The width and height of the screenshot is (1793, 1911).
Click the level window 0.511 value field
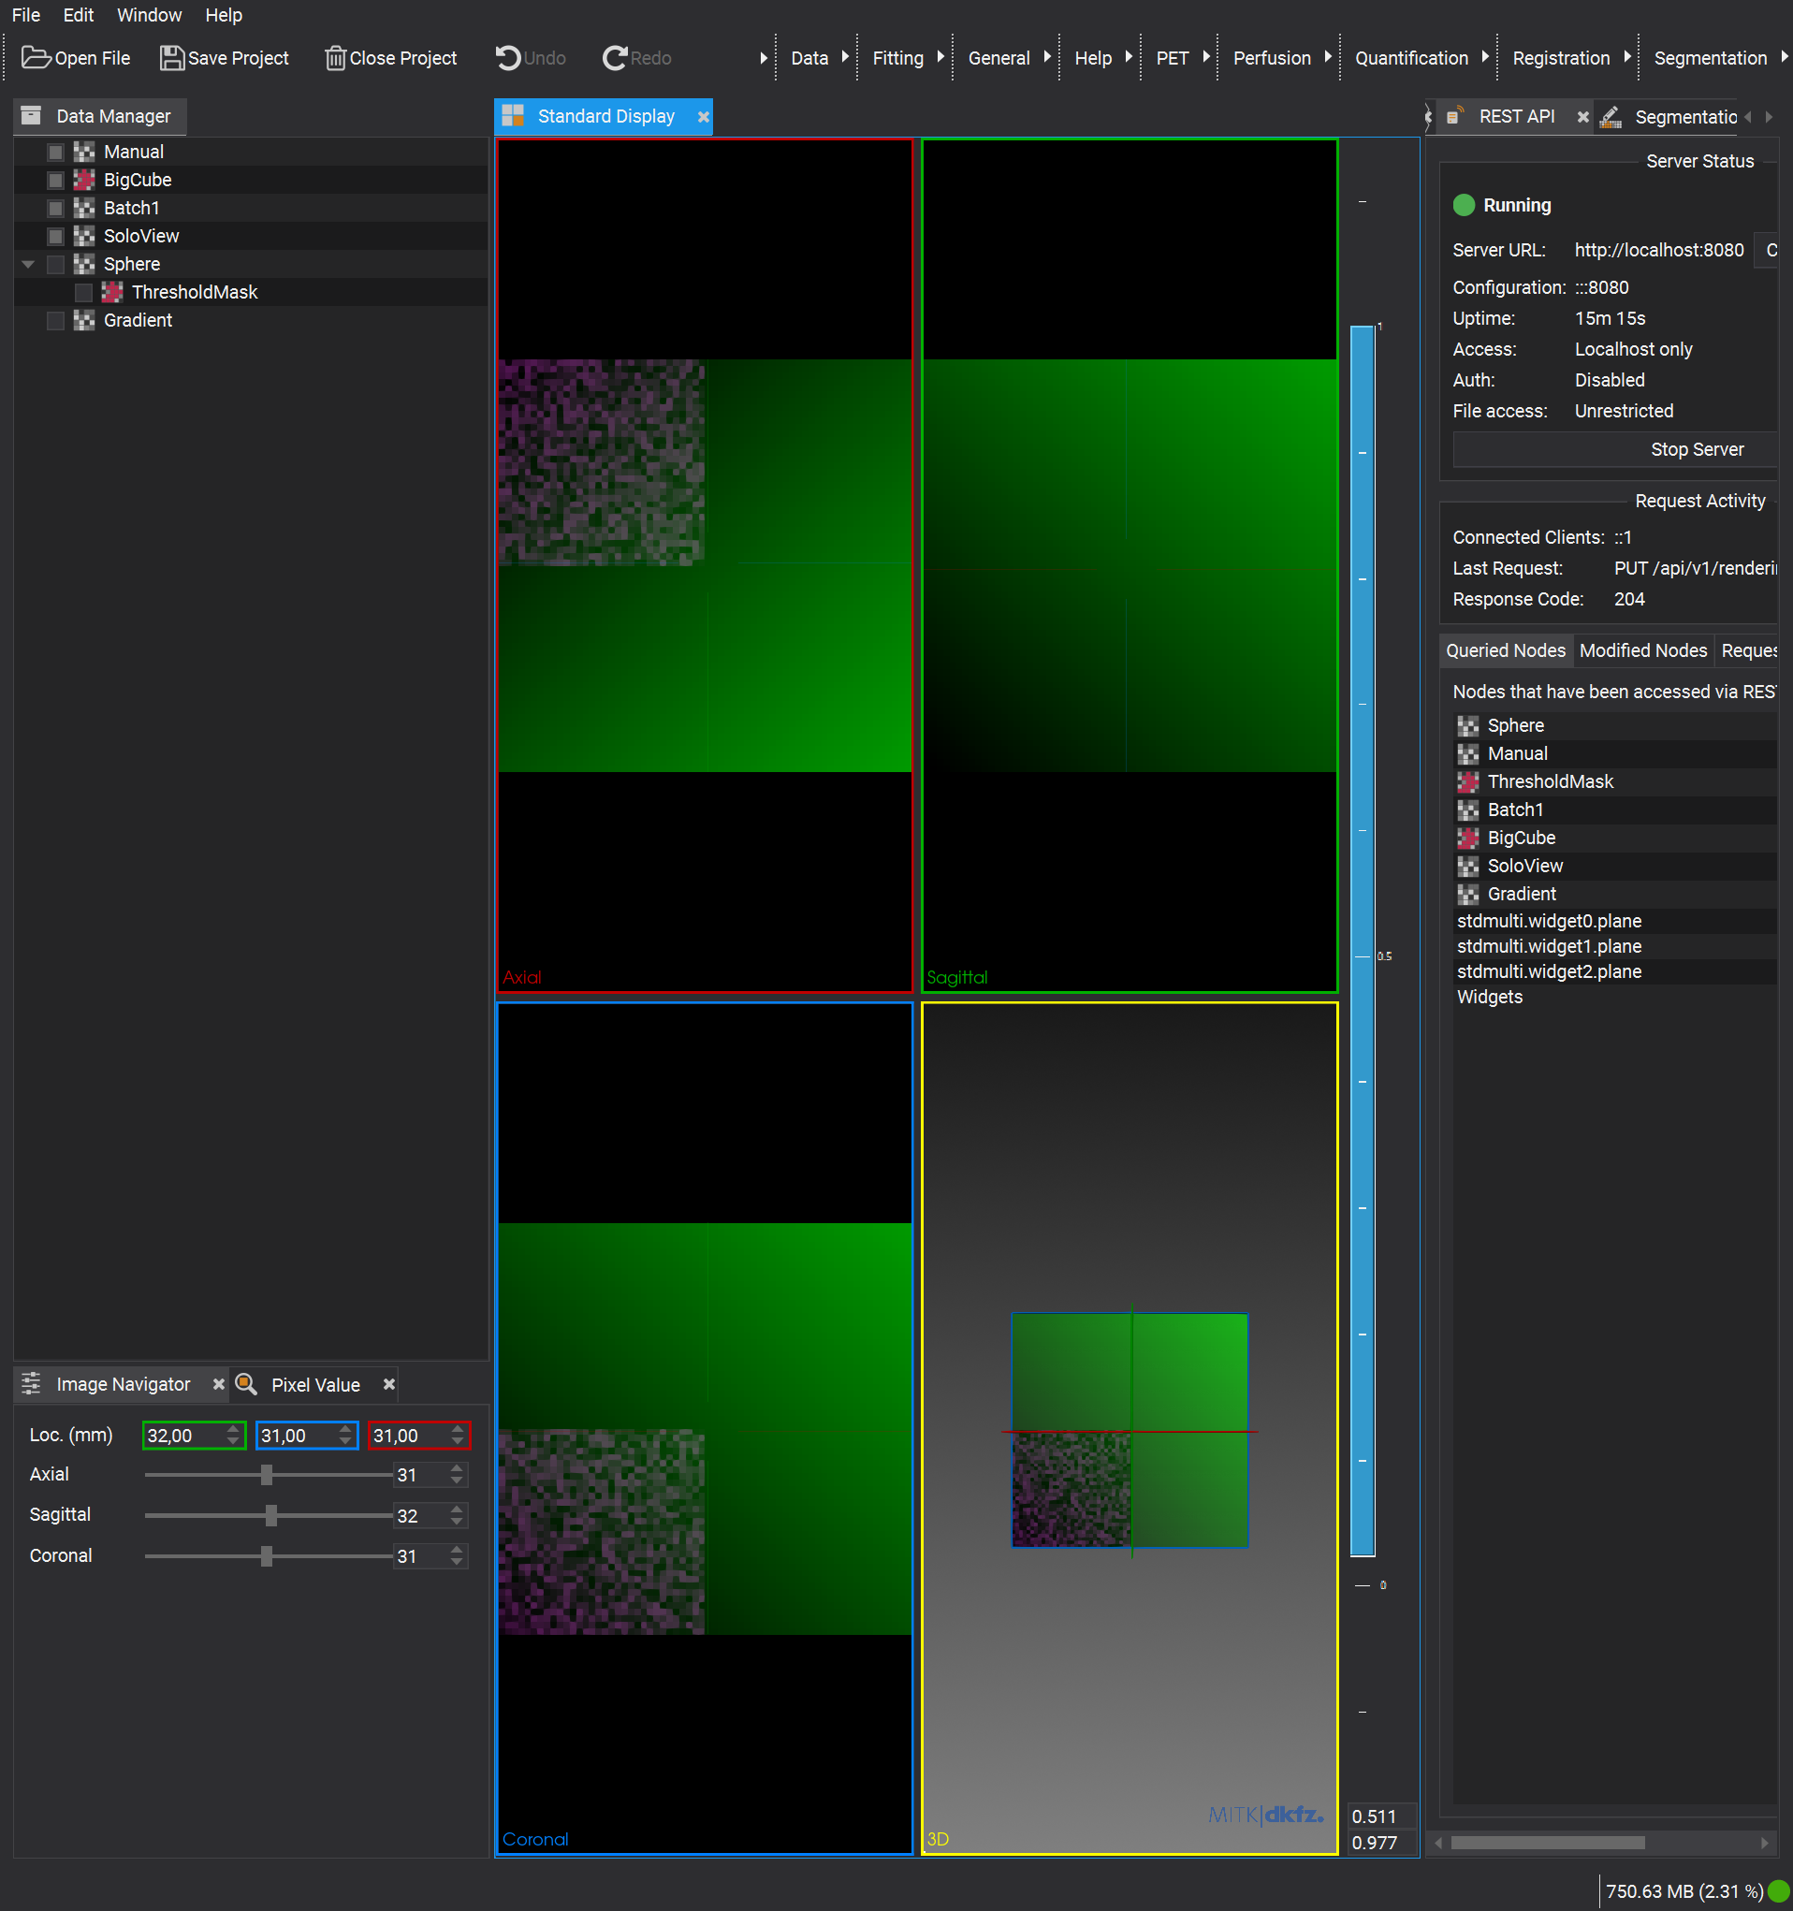1380,1816
